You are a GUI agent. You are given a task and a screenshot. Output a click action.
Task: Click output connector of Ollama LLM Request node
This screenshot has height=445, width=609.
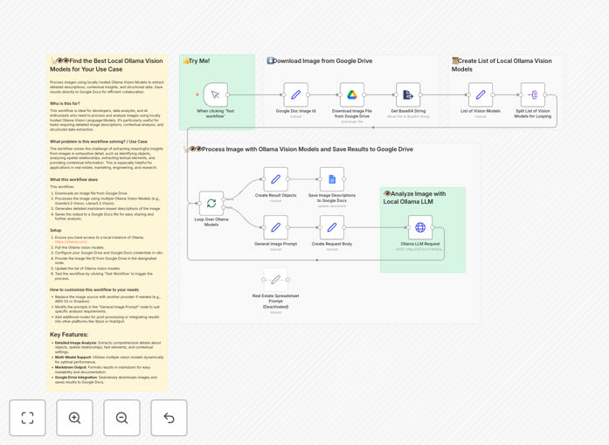pyautogui.click(x=433, y=227)
